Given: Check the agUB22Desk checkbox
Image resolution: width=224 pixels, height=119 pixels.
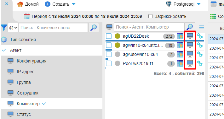Looking at the screenshot, I should pos(109,36).
